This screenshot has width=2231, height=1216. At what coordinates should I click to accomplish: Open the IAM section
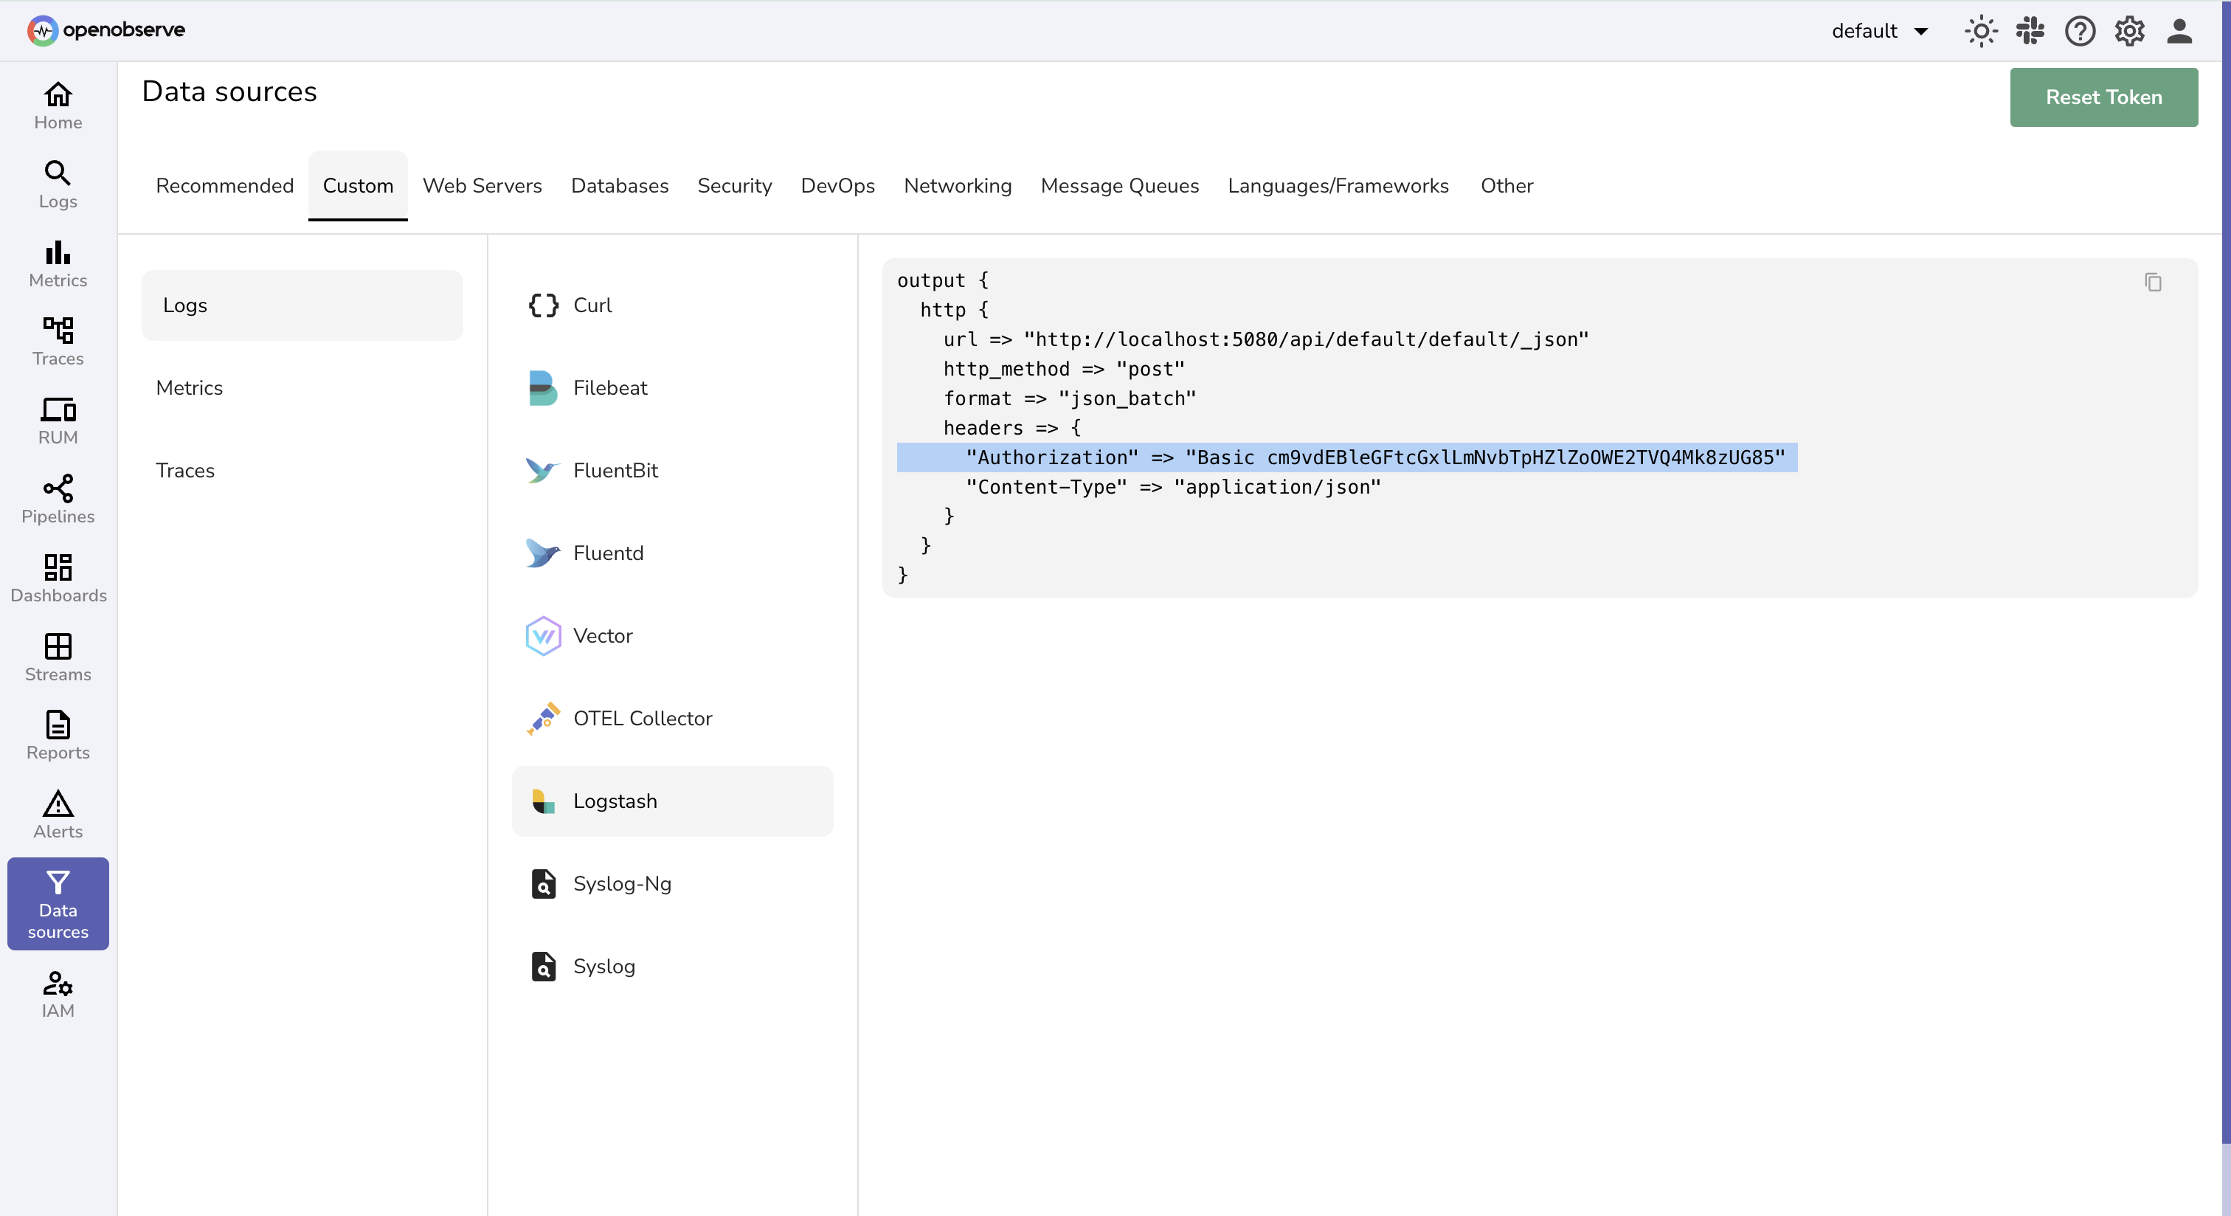coord(57,995)
